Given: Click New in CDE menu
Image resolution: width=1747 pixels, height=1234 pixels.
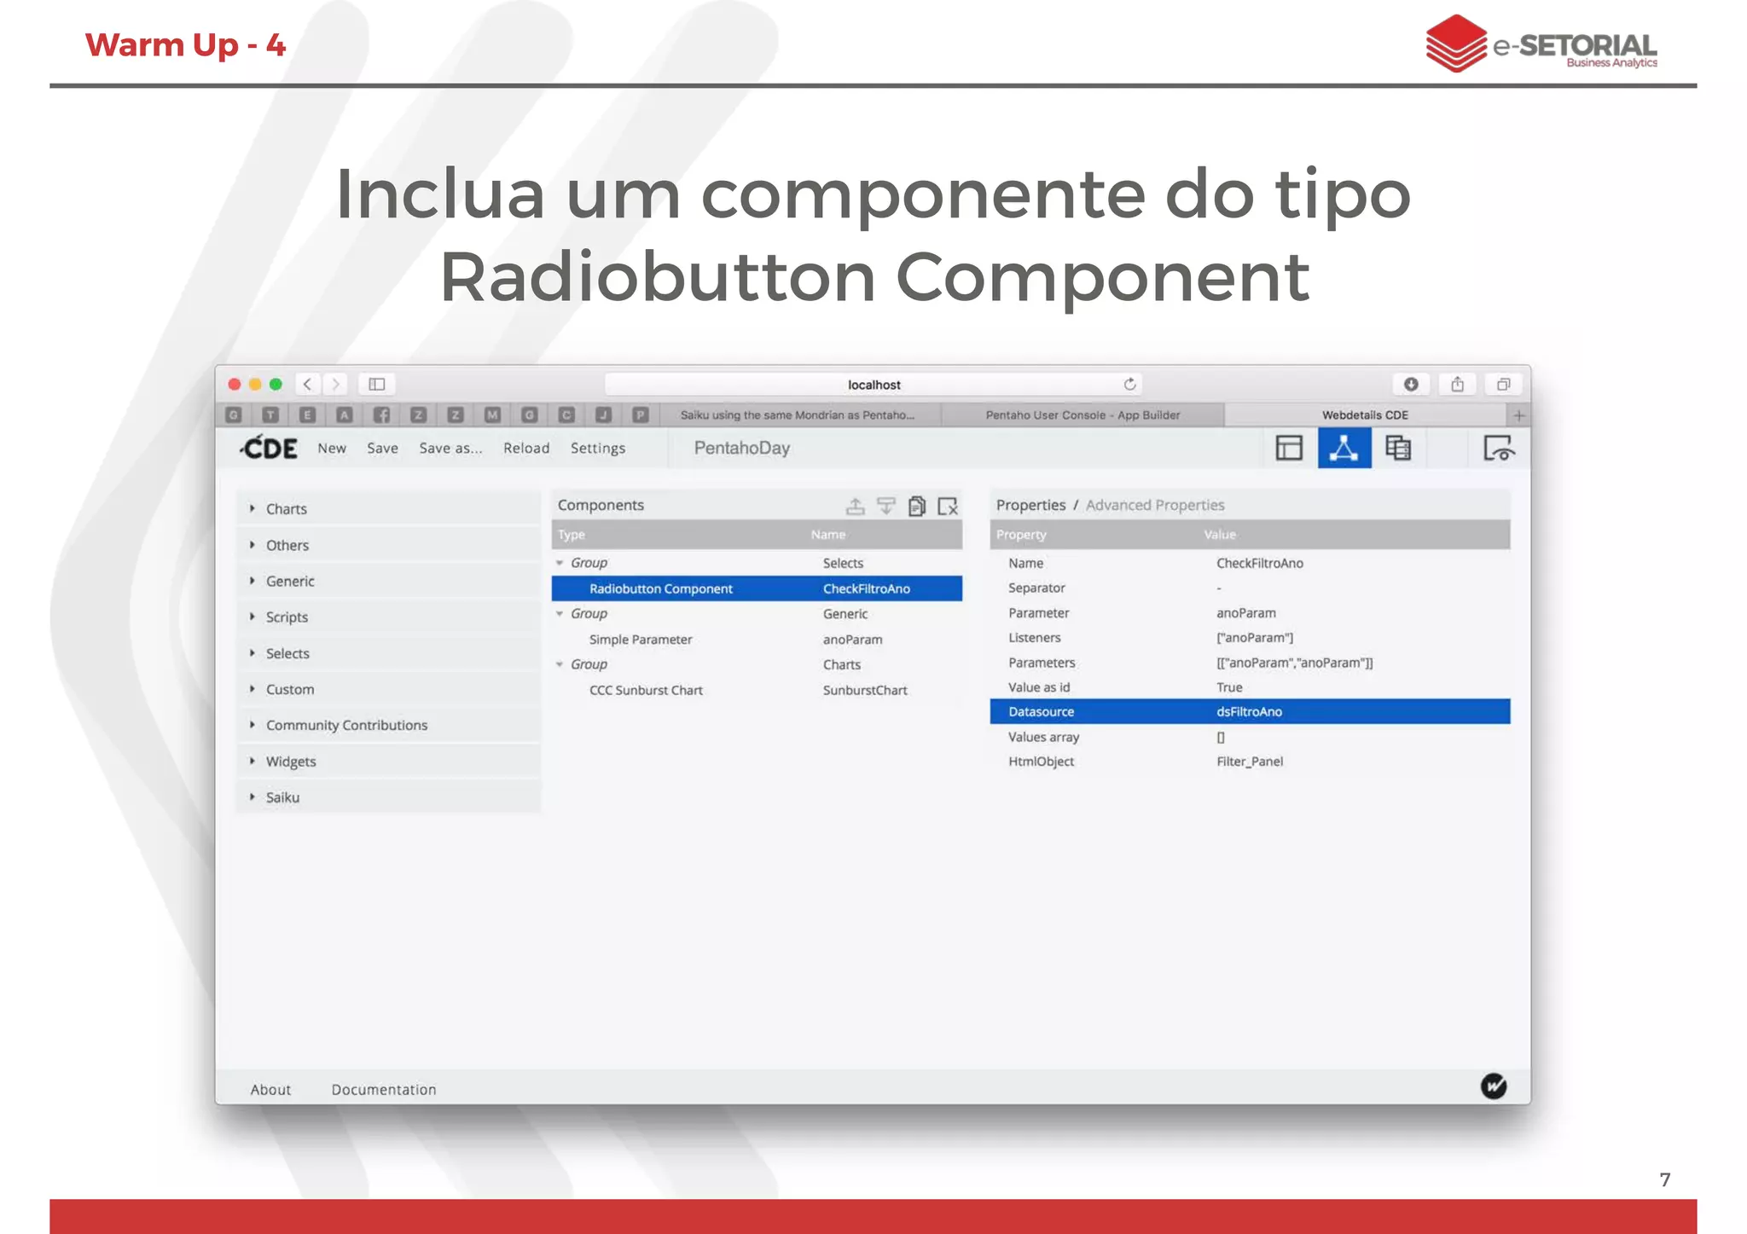Looking at the screenshot, I should pyautogui.click(x=332, y=448).
